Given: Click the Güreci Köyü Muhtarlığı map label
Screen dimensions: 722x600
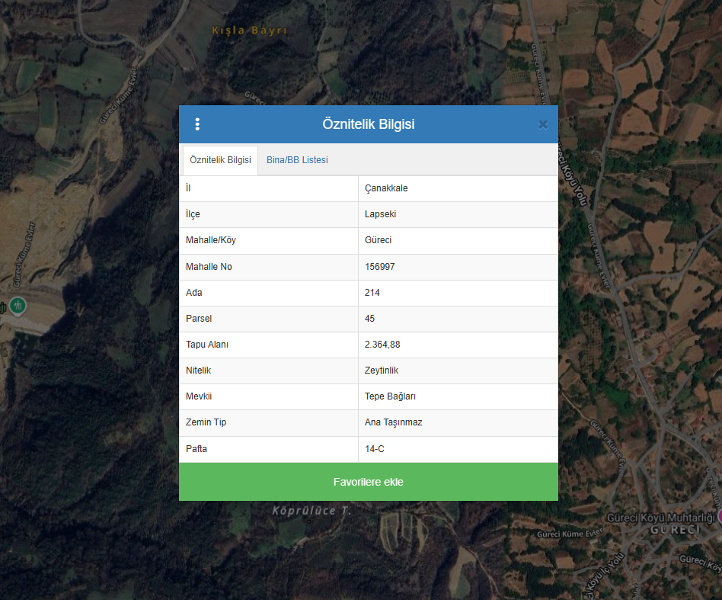Looking at the screenshot, I should tap(660, 518).
